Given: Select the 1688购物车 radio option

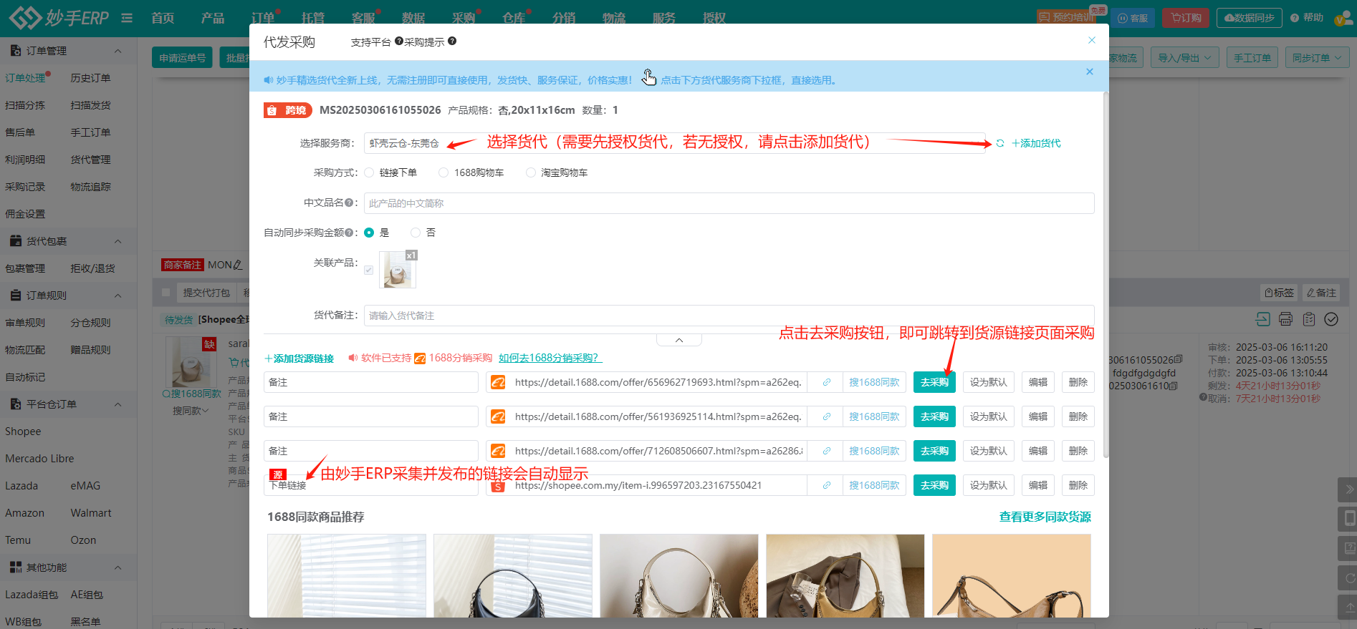Looking at the screenshot, I should click(443, 172).
